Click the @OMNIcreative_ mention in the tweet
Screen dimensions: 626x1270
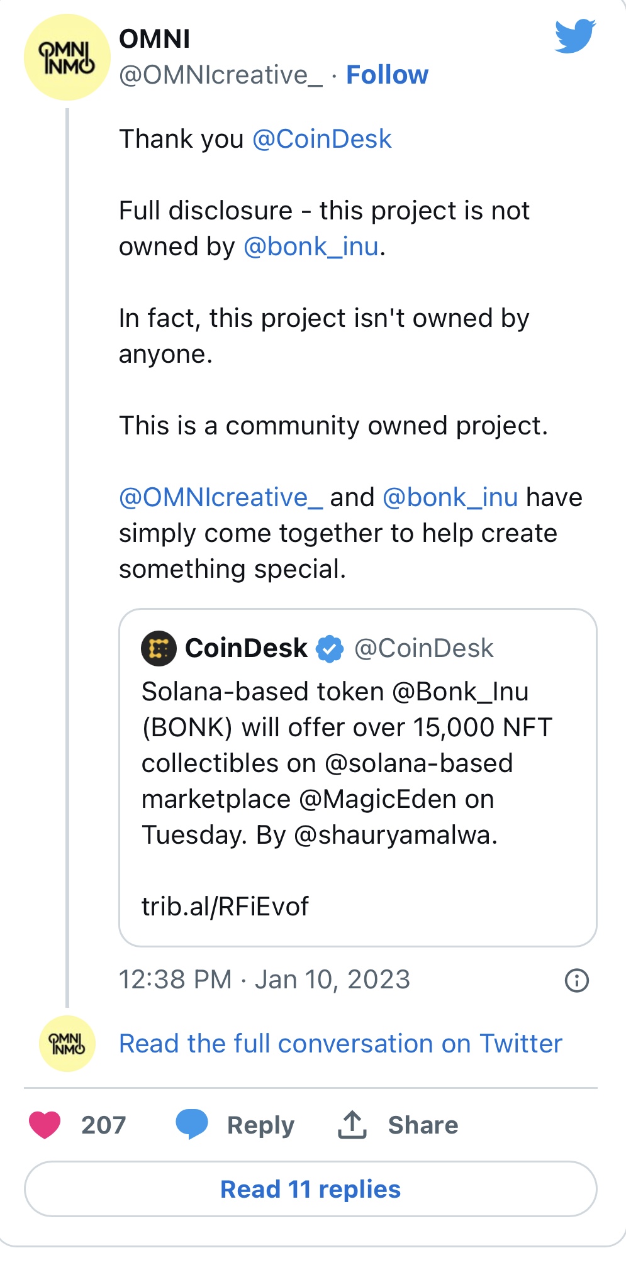pos(220,497)
